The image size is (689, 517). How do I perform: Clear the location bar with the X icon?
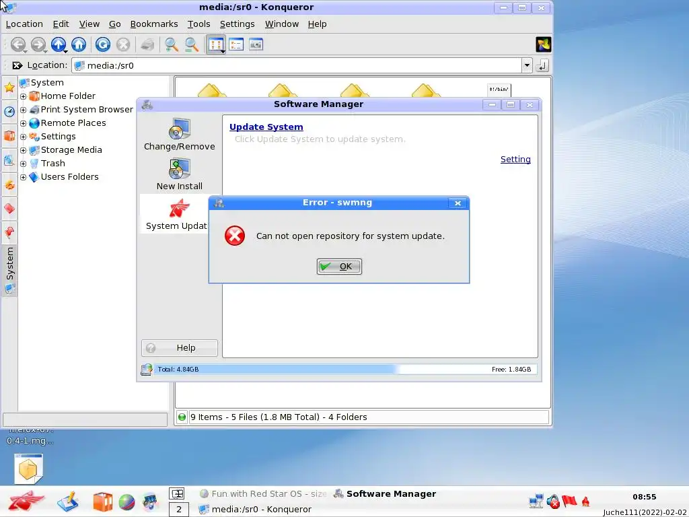click(17, 65)
